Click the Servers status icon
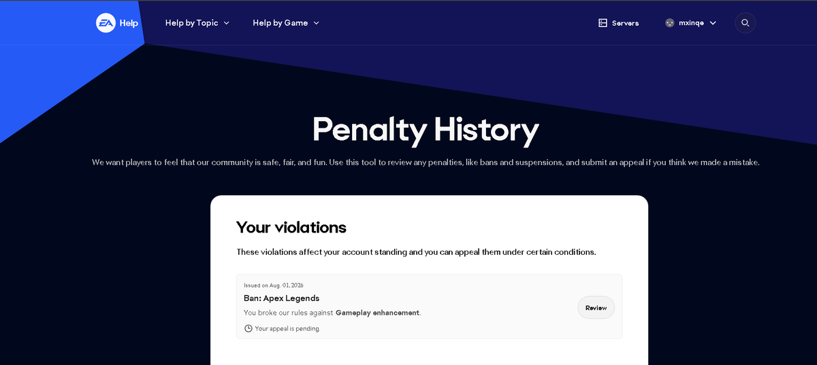817x365 pixels. (x=603, y=23)
